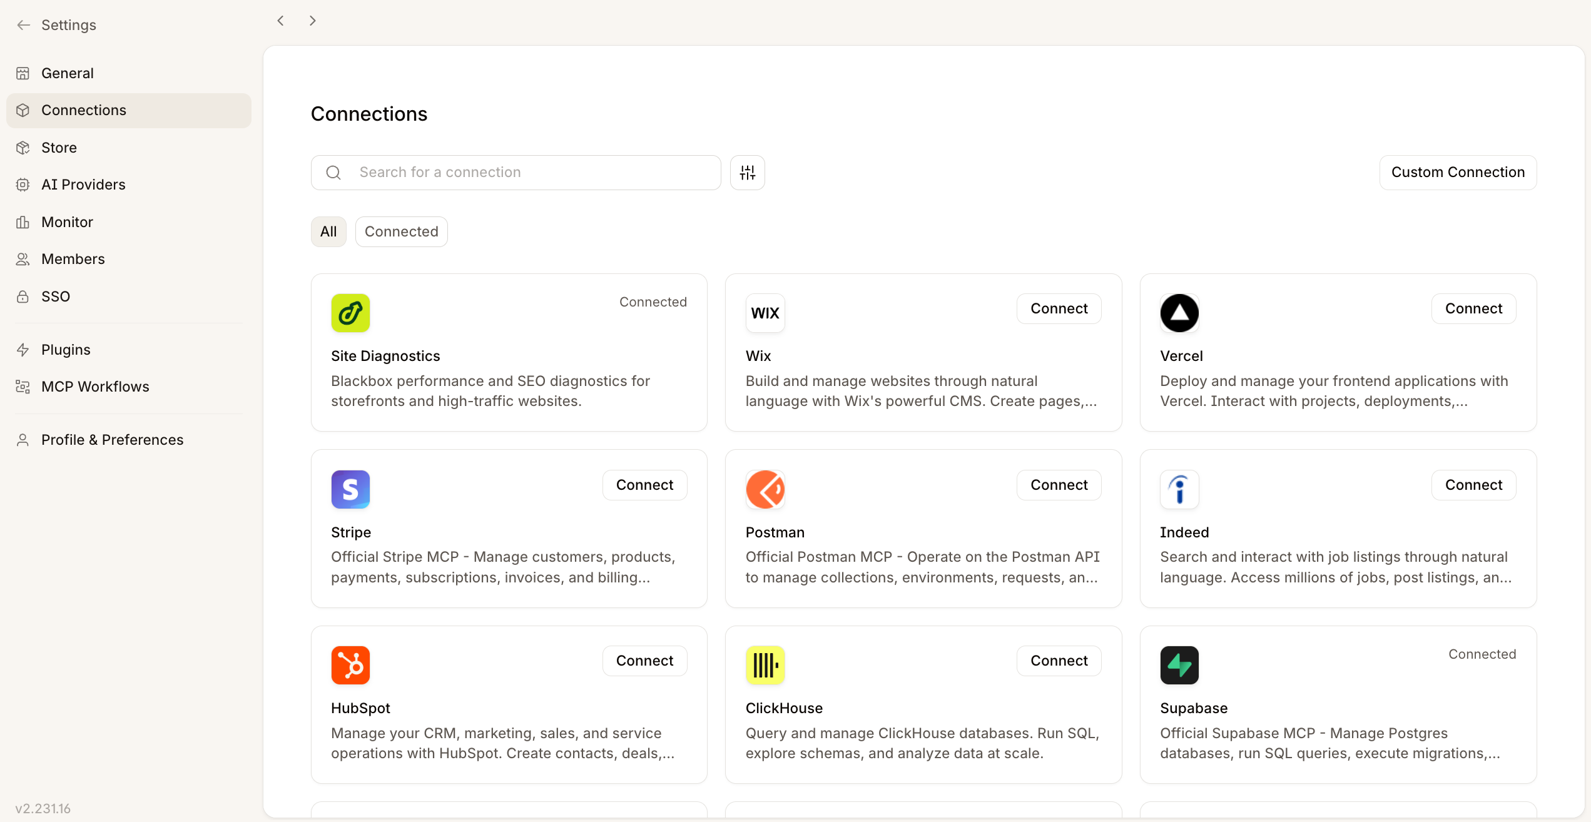This screenshot has width=1591, height=822.
Task: Click the Indeed card title
Action: tap(1184, 532)
